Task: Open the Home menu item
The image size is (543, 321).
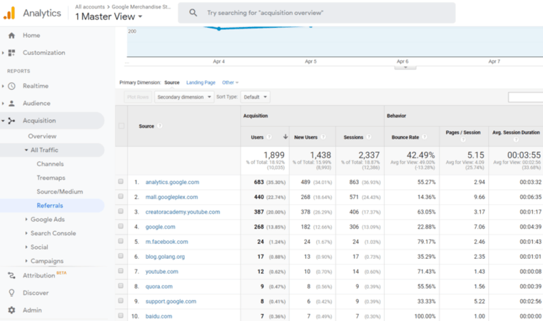Action: point(31,36)
